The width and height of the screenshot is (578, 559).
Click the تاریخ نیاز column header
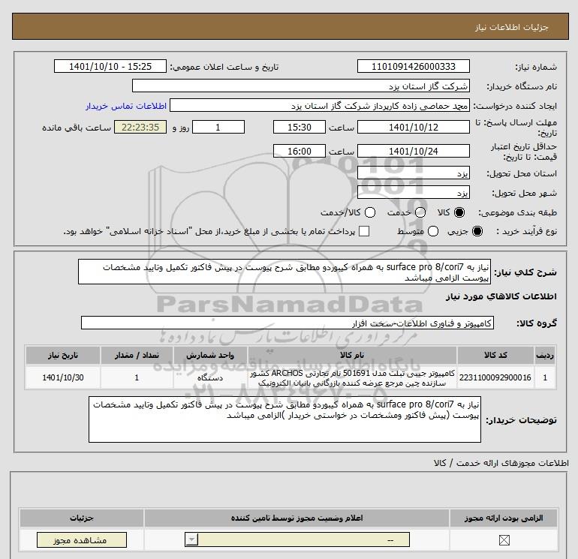pos(63,355)
